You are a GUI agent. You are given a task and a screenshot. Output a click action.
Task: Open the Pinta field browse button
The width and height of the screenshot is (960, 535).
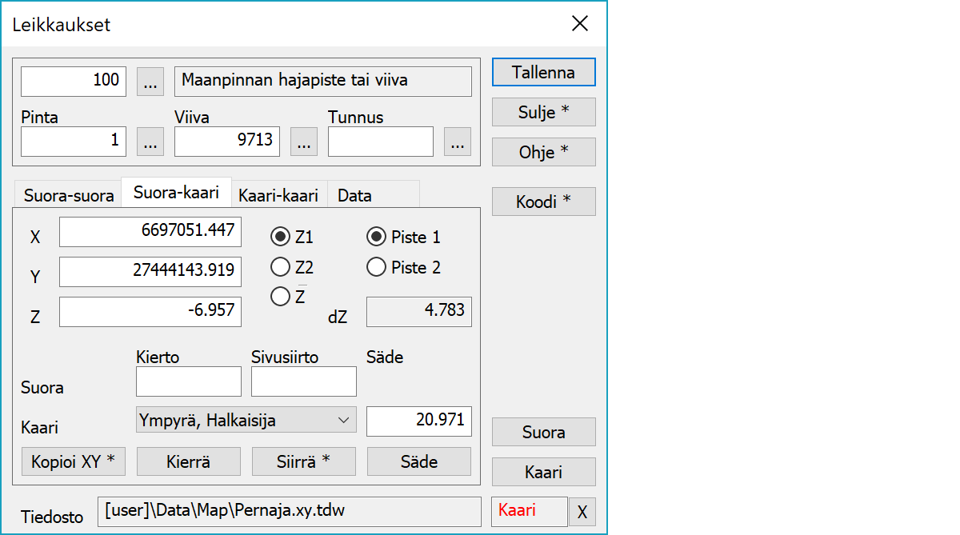tap(150, 142)
